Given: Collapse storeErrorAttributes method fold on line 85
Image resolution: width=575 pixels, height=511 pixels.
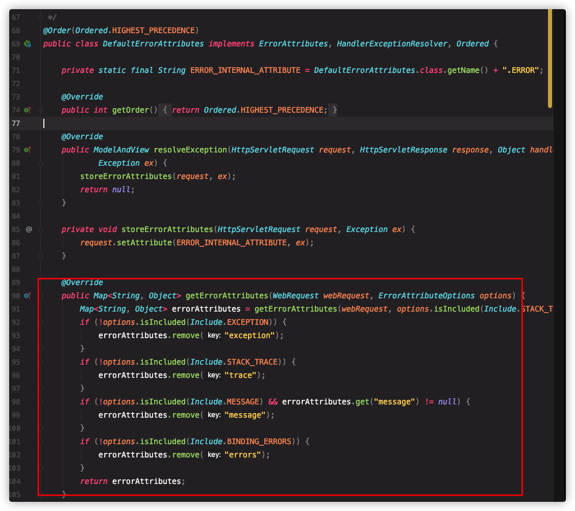Looking at the screenshot, I should click(40, 229).
